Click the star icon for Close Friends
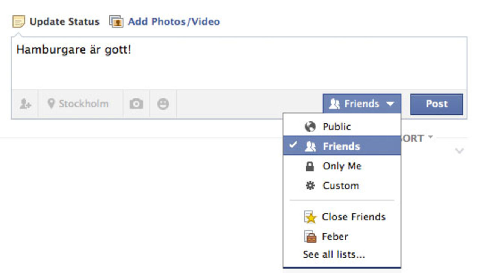Screen dimensions: 481x273 310,217
